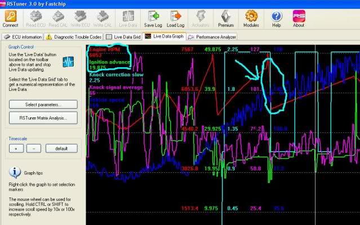Click the 29.925 ignition scale value
This screenshot has height=225, width=360.
pos(212,128)
